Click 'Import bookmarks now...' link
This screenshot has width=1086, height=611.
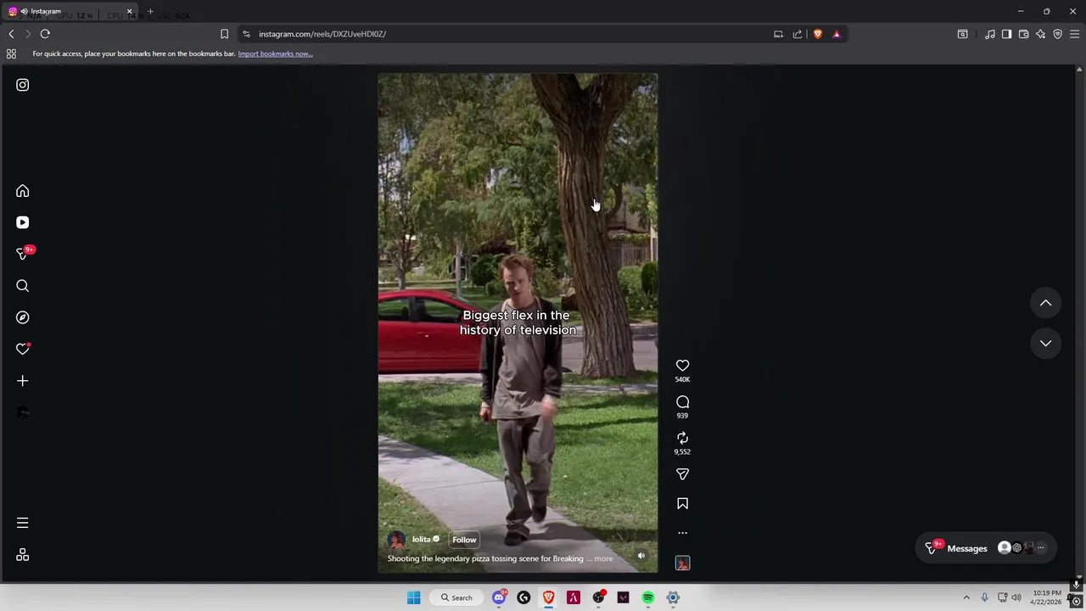coord(275,53)
